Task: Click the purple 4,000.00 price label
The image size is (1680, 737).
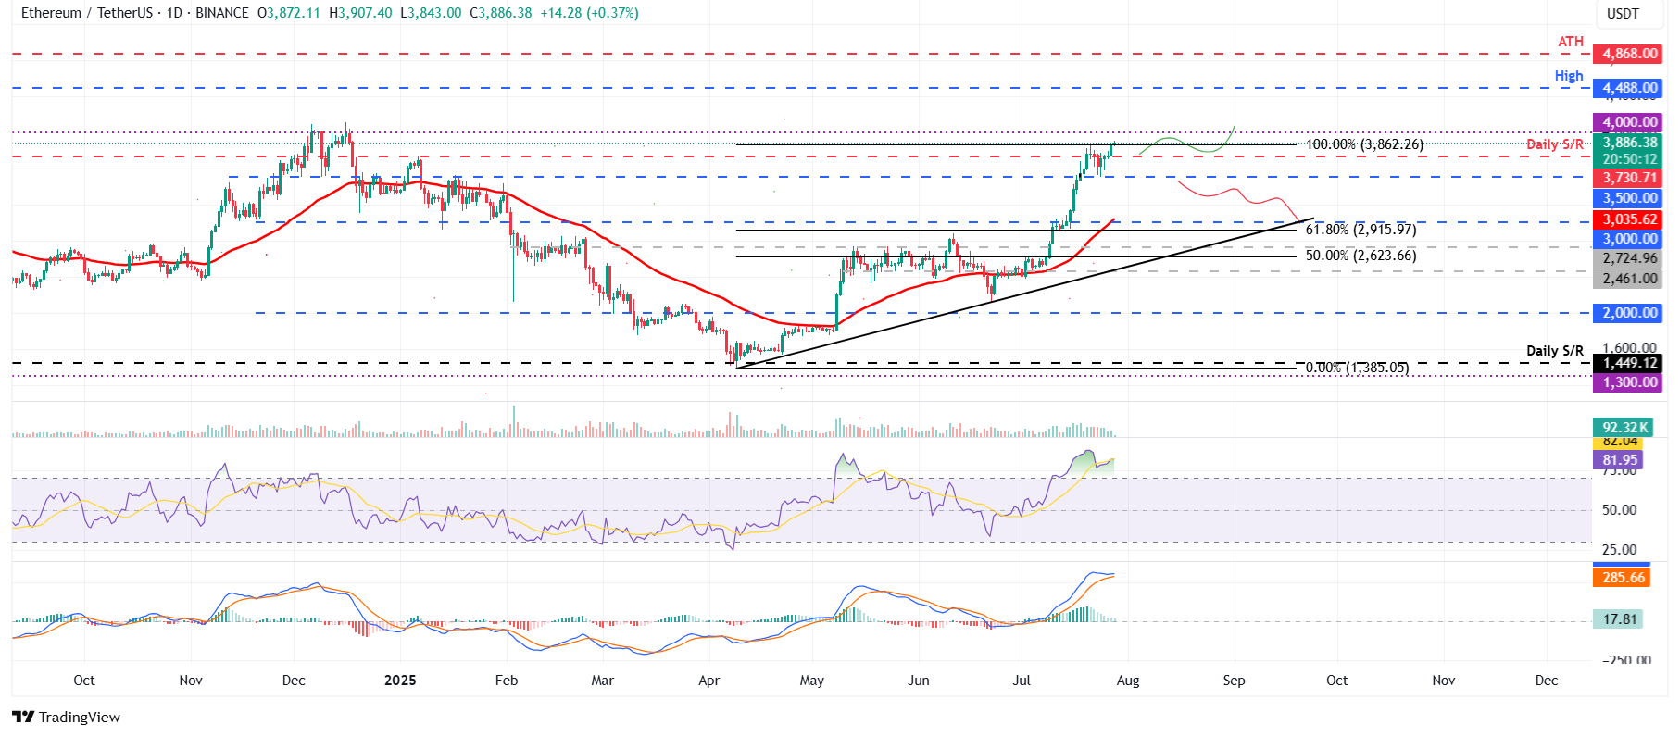Action: coord(1629,122)
